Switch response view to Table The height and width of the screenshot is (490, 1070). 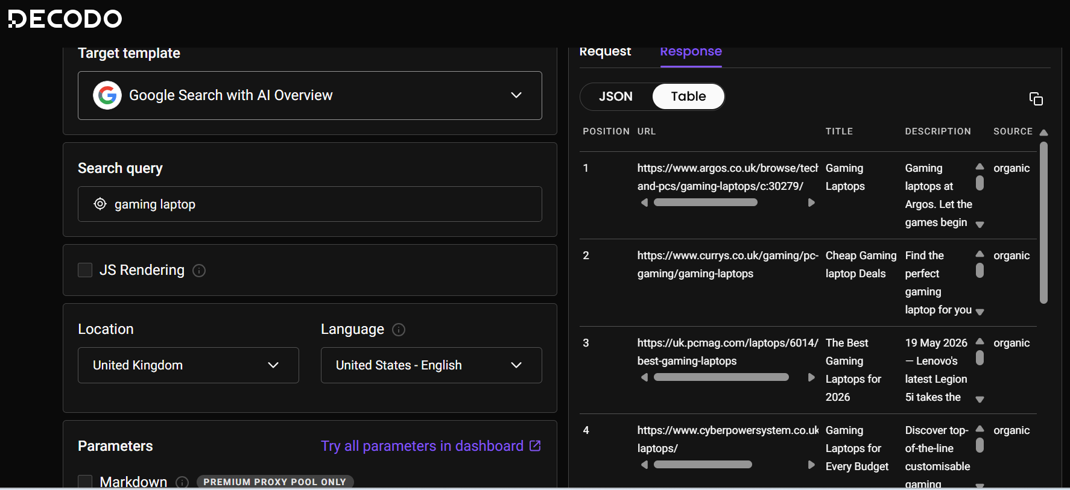688,96
